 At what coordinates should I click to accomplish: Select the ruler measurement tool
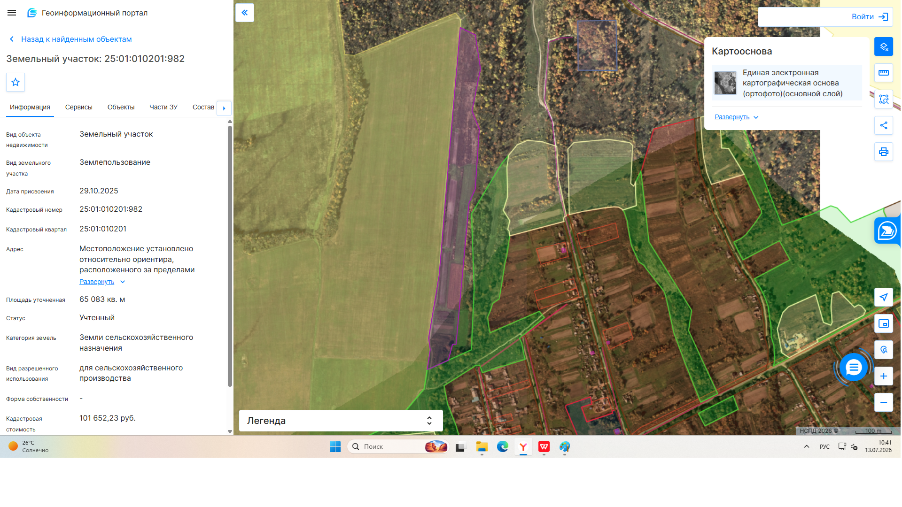point(883,73)
